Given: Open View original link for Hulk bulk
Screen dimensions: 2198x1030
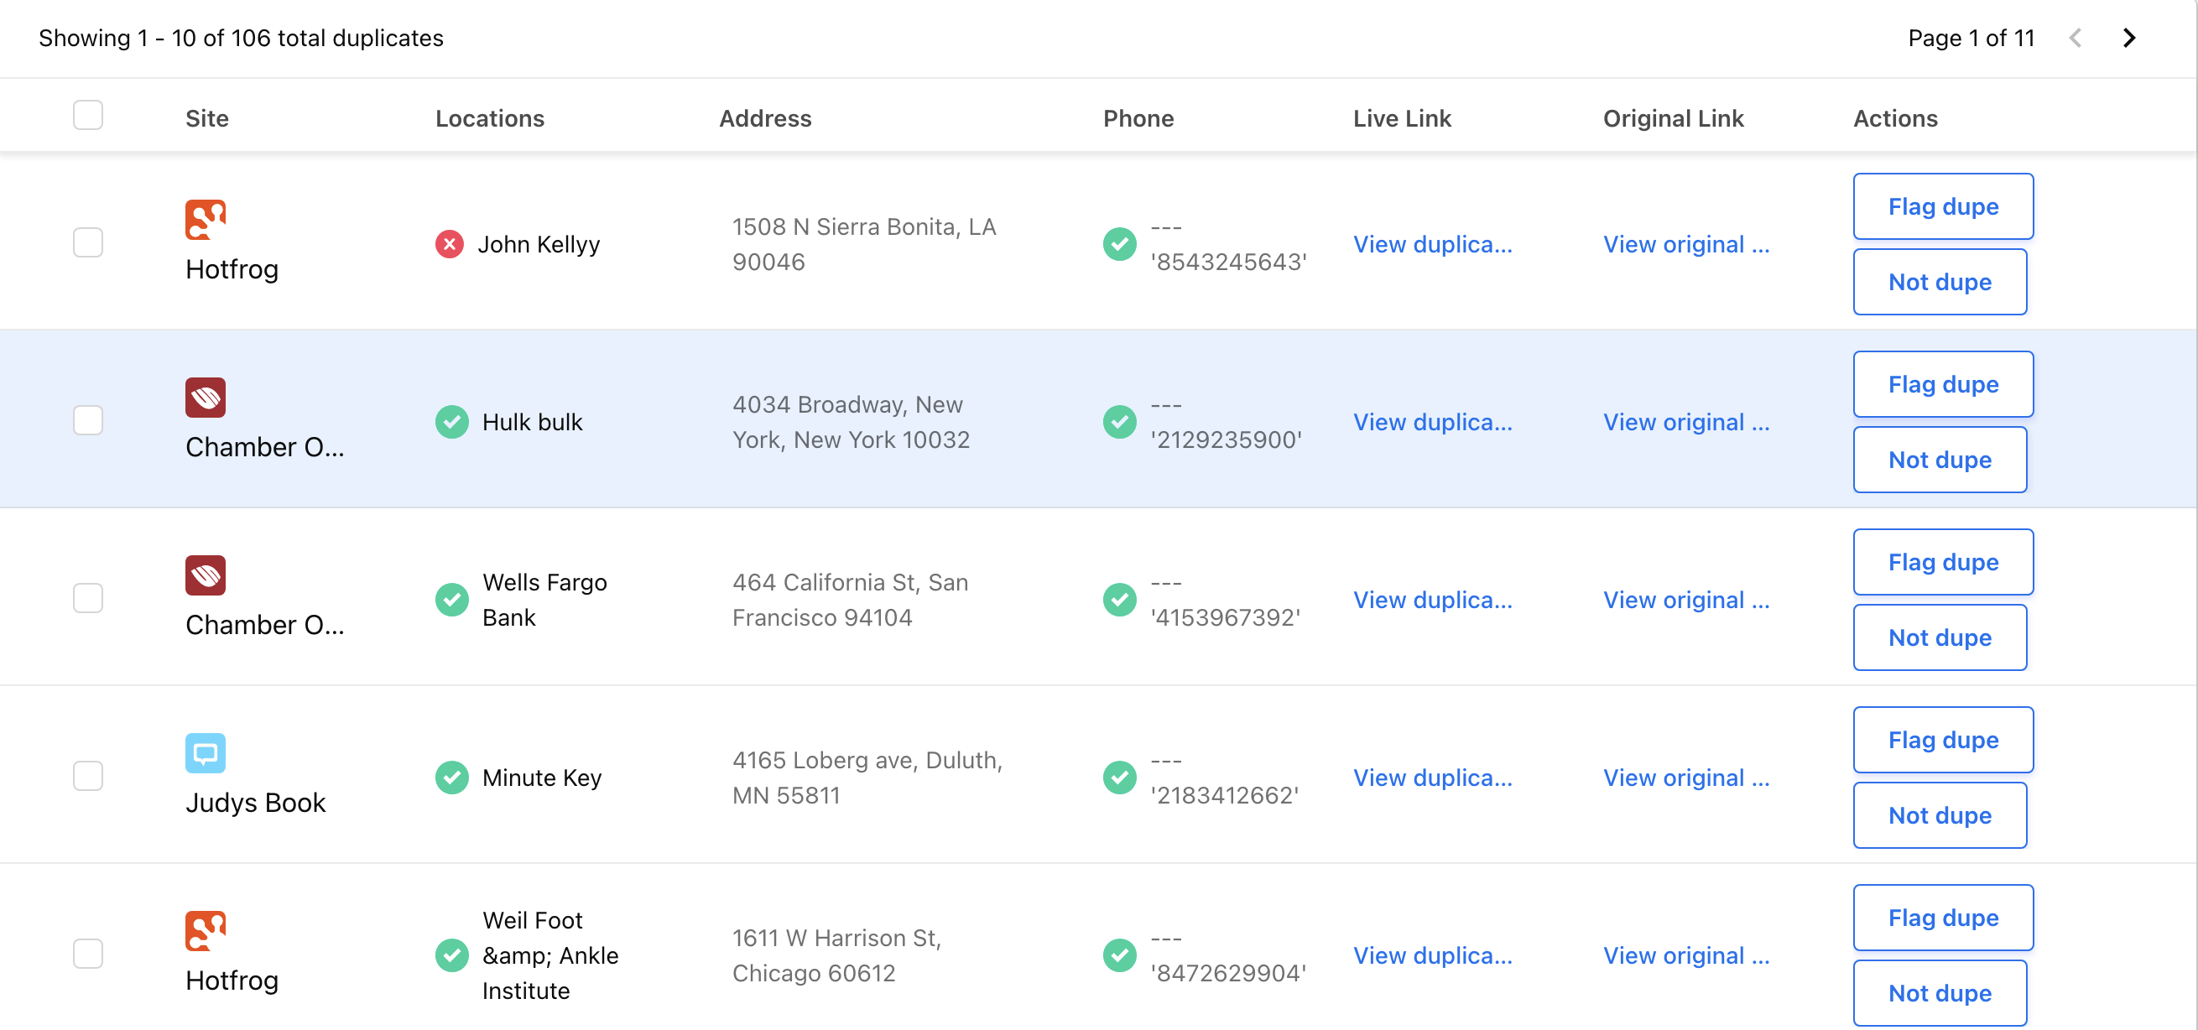Looking at the screenshot, I should click(x=1686, y=423).
